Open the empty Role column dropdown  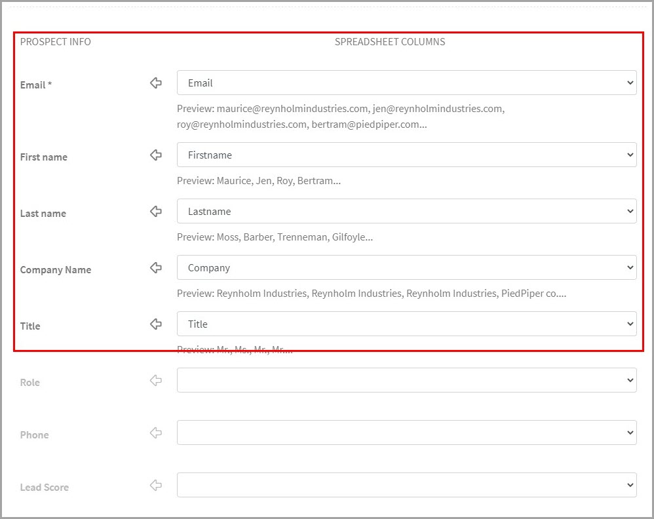click(406, 381)
